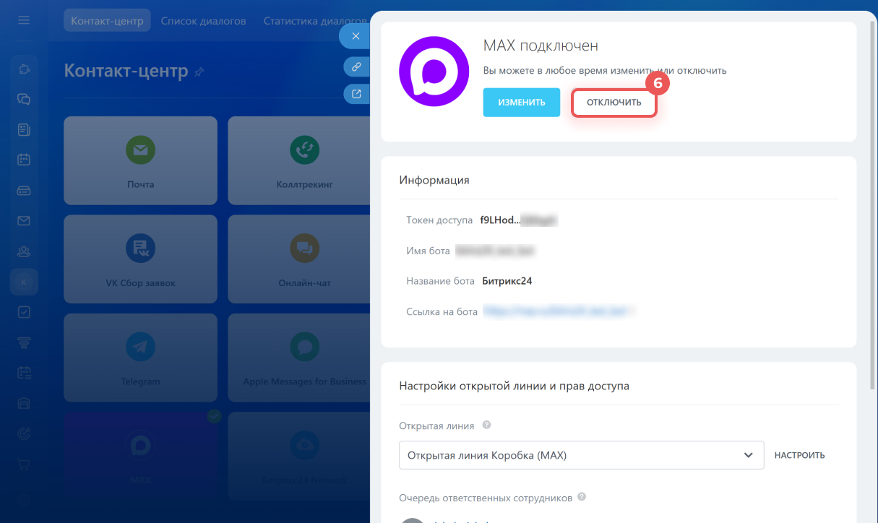The height and width of the screenshot is (523, 878).
Task: Open the Почта channel tile
Action: point(140,160)
